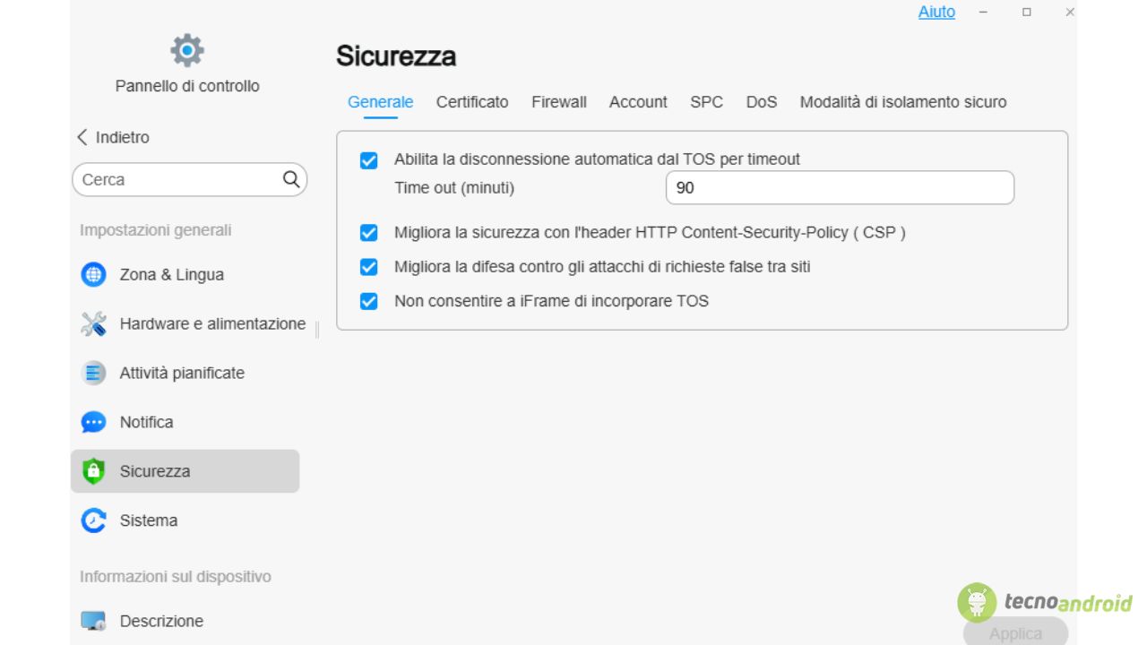Image resolution: width=1147 pixels, height=645 pixels.
Task: Toggle the iFrame embedding restriction checkbox
Action: click(x=368, y=301)
